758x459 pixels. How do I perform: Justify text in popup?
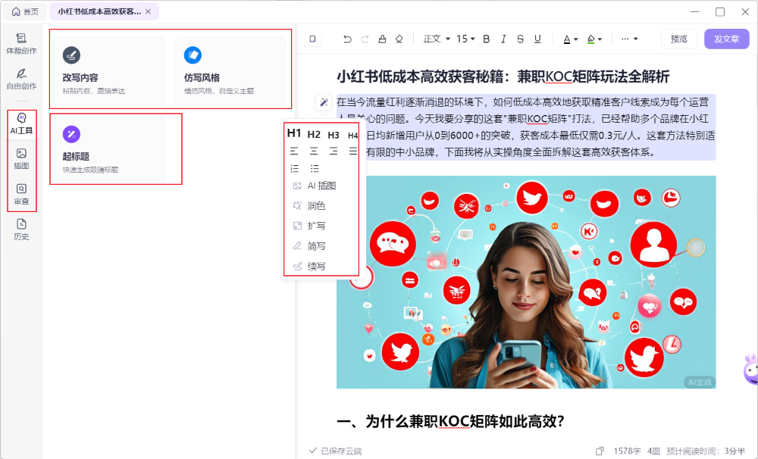click(x=353, y=151)
